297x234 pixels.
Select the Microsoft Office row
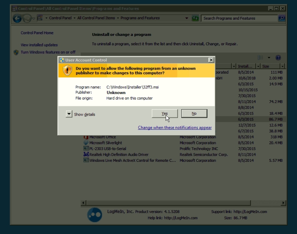[x=183, y=137]
